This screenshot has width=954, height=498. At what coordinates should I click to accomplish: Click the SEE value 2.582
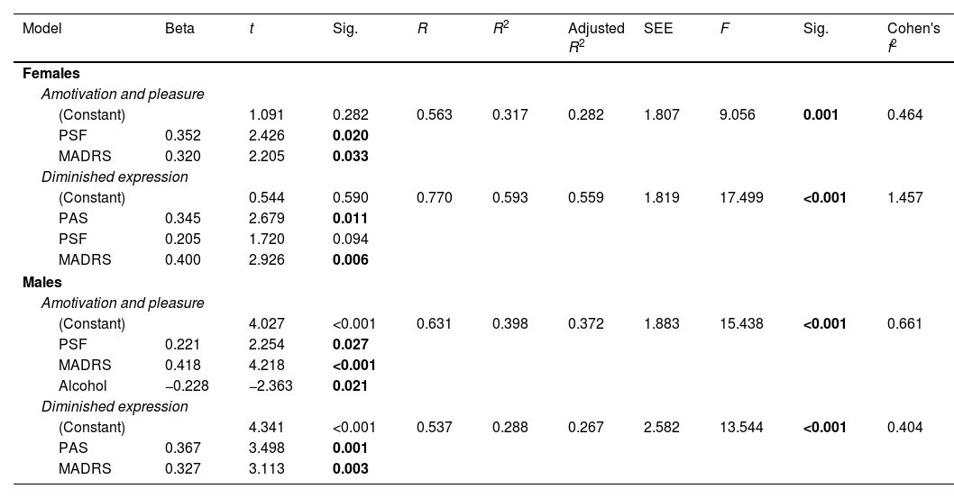click(662, 427)
